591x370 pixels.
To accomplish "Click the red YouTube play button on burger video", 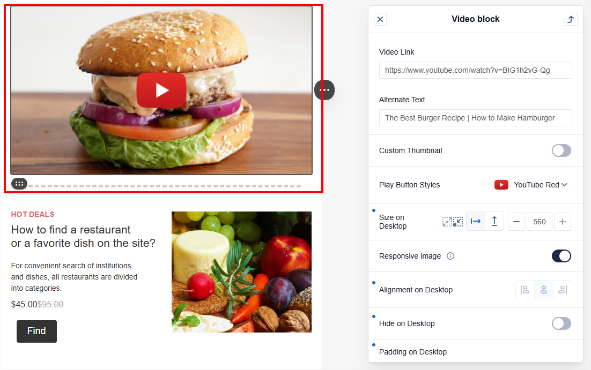I will point(161,90).
